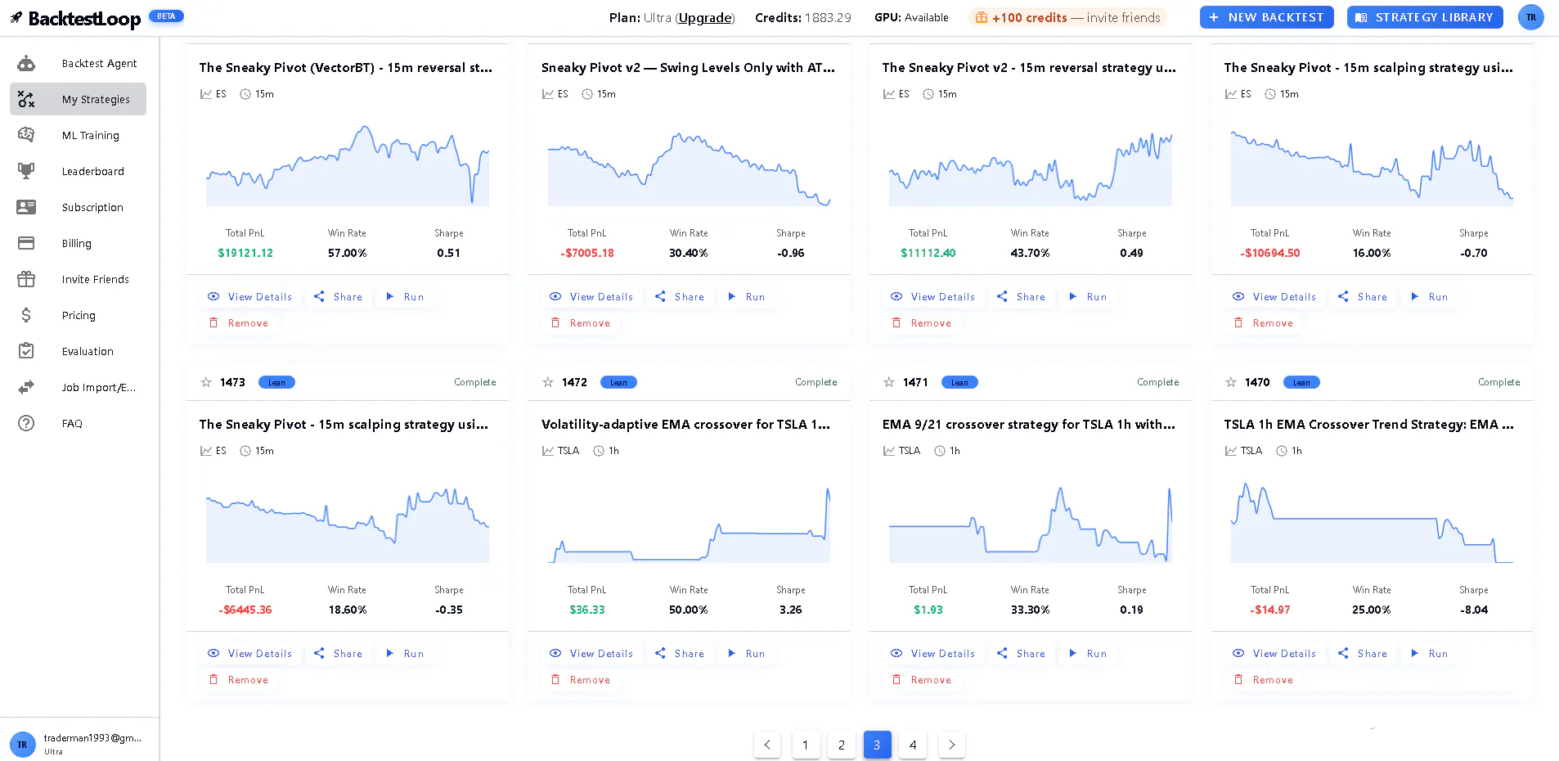The image size is (1559, 761).
Task: View Details of Sneaky Pivot v2 Swing Levels
Action: pyautogui.click(x=591, y=297)
